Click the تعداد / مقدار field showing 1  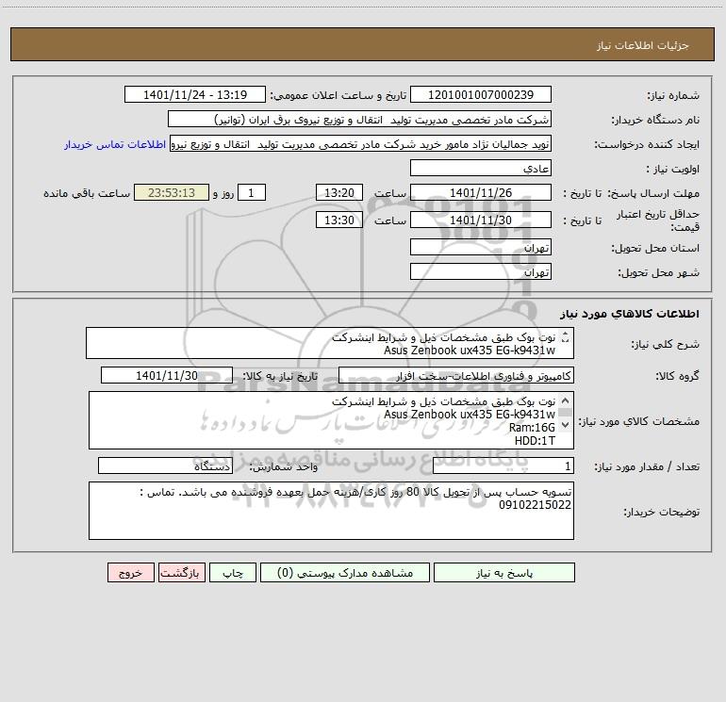click(503, 465)
